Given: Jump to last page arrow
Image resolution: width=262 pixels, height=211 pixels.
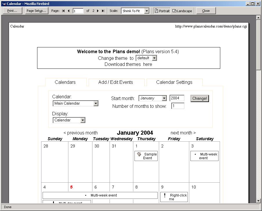Looking at the screenshot, I should tap(103, 11).
